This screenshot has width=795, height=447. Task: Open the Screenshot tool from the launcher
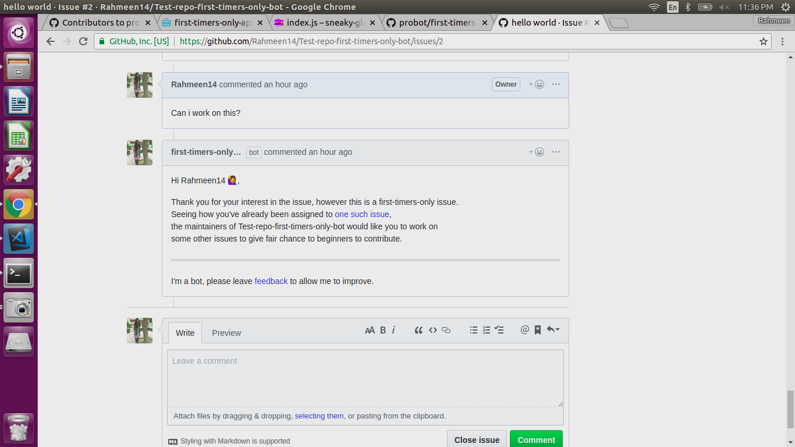click(x=19, y=308)
